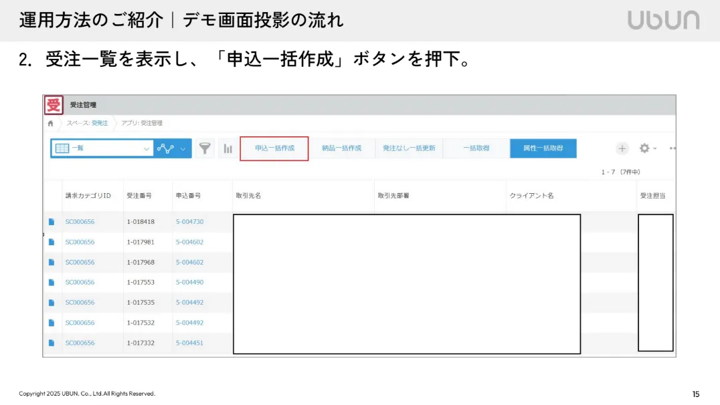Viewport: 720px width, 405px height.
Task: Open record detail icon for 1-017553
Action: click(52, 282)
